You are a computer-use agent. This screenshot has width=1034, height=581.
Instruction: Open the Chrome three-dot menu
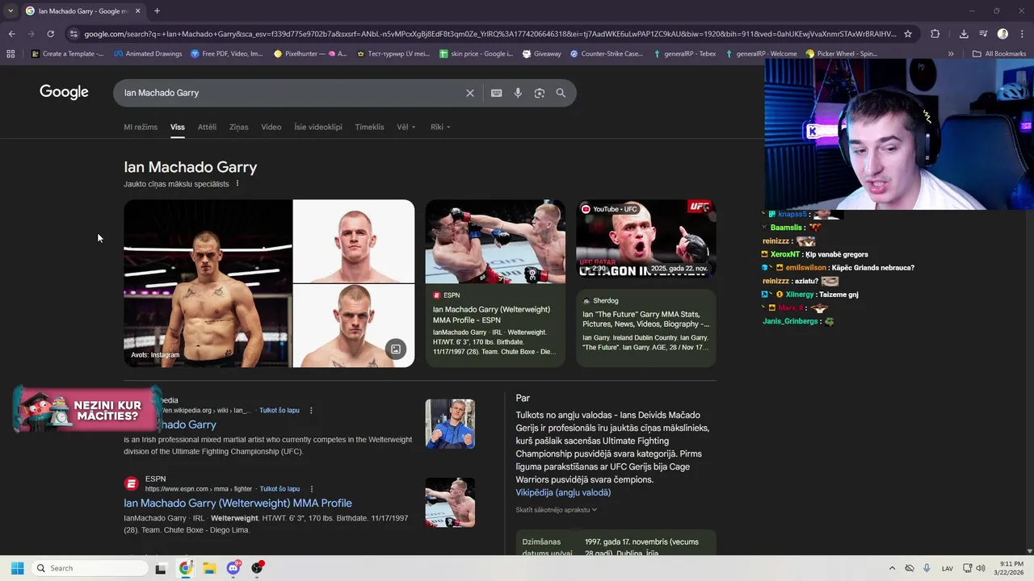pyautogui.click(x=1022, y=34)
